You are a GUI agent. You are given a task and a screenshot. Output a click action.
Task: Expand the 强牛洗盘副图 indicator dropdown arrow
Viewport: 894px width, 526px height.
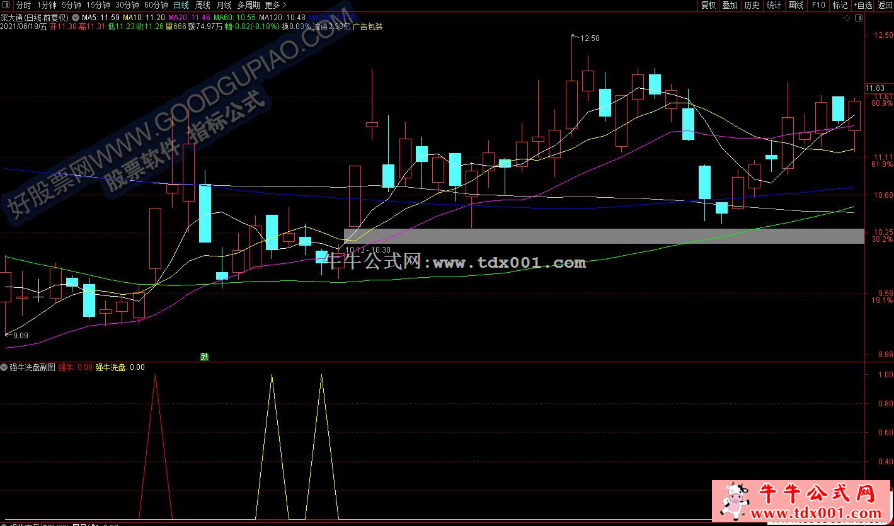(4, 367)
